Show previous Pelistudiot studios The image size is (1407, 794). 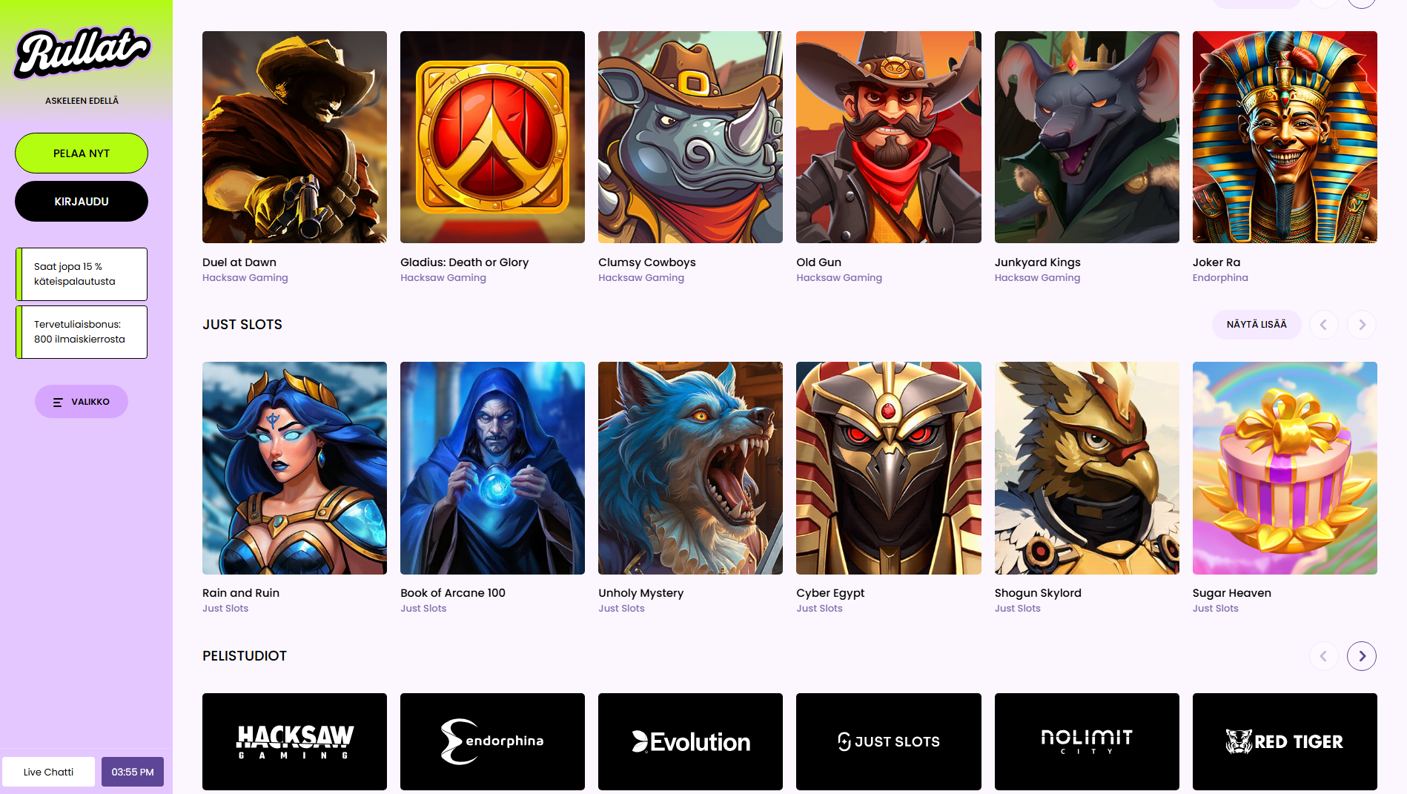click(1323, 656)
